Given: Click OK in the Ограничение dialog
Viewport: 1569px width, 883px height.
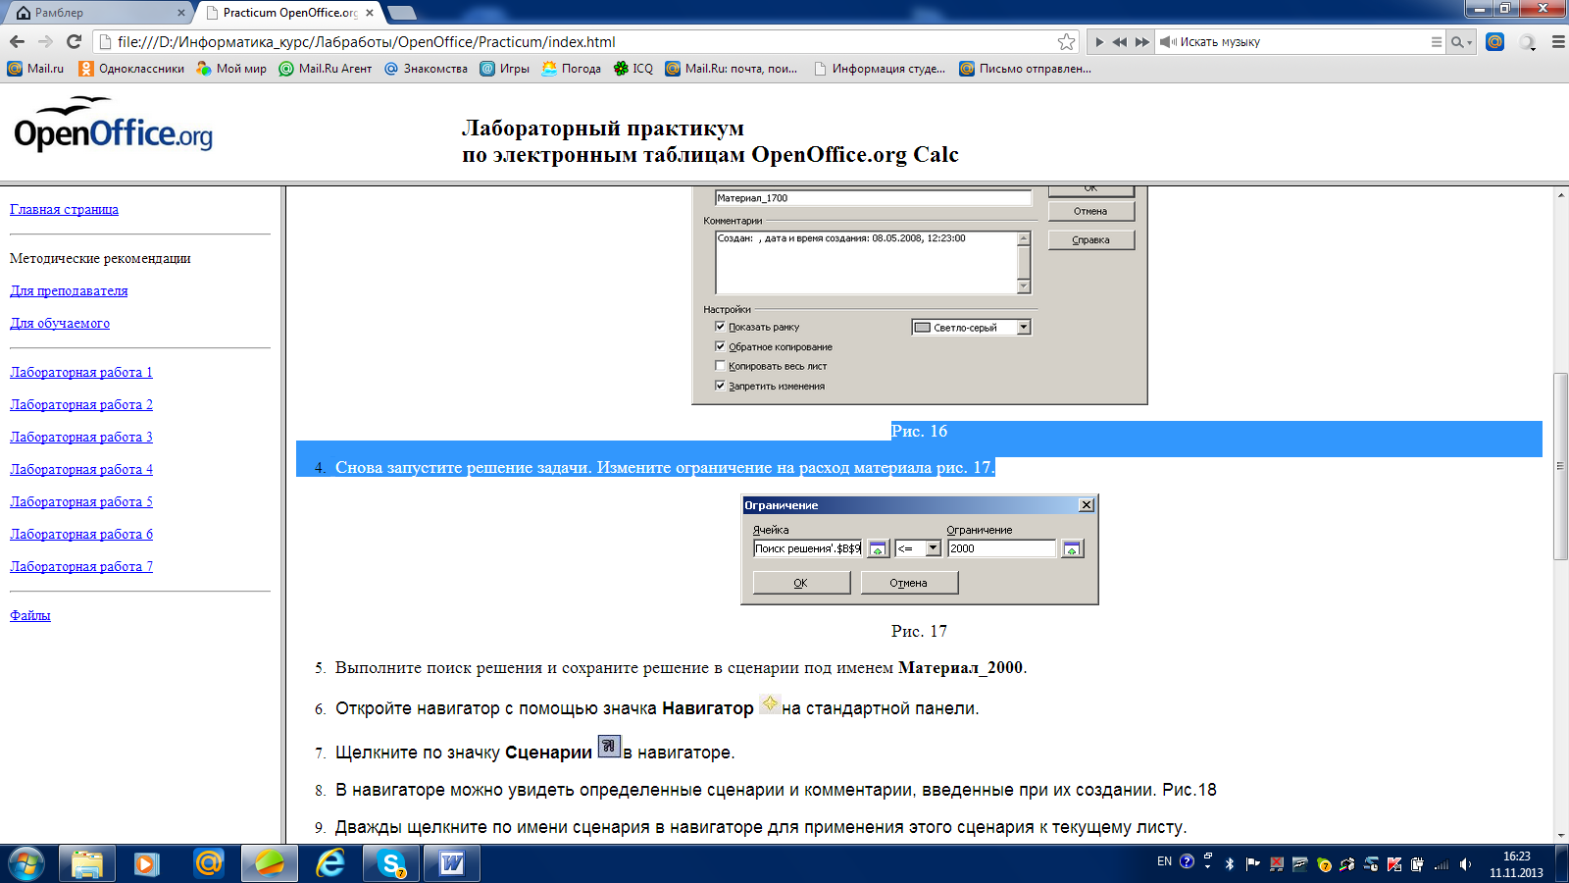Looking at the screenshot, I should click(801, 583).
